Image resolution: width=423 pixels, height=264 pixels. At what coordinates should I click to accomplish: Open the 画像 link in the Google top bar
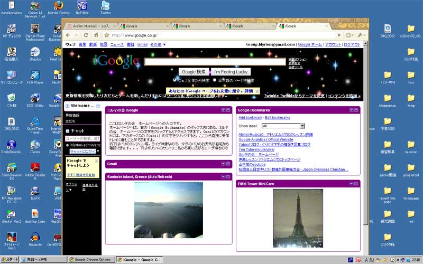tap(82, 44)
